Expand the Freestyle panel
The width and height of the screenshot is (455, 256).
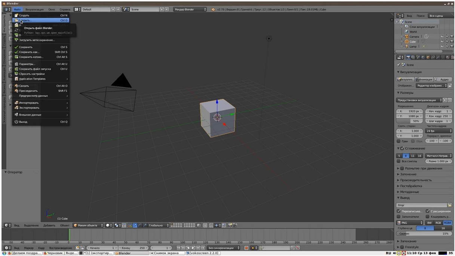(x=412, y=247)
